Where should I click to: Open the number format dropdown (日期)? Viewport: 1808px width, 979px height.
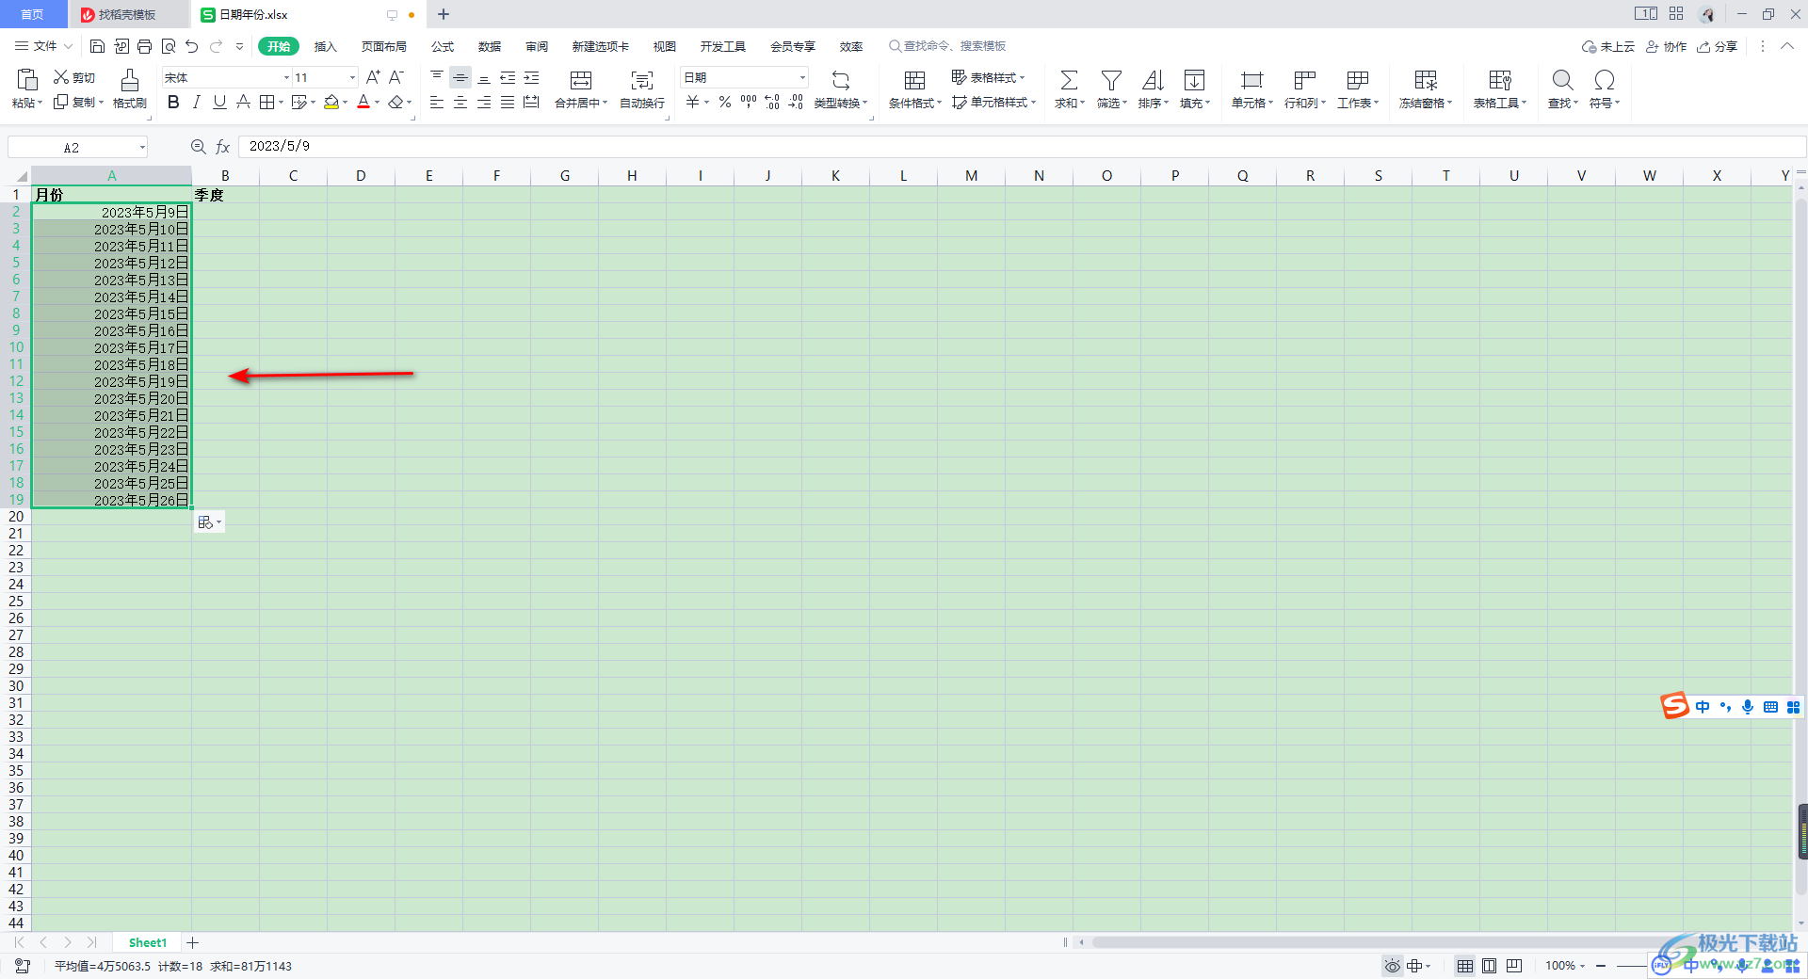pos(802,78)
